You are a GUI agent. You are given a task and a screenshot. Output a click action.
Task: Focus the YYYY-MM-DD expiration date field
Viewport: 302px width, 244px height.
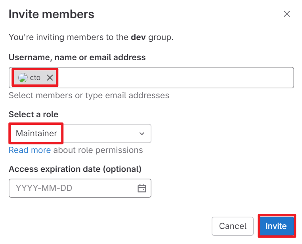click(80, 188)
